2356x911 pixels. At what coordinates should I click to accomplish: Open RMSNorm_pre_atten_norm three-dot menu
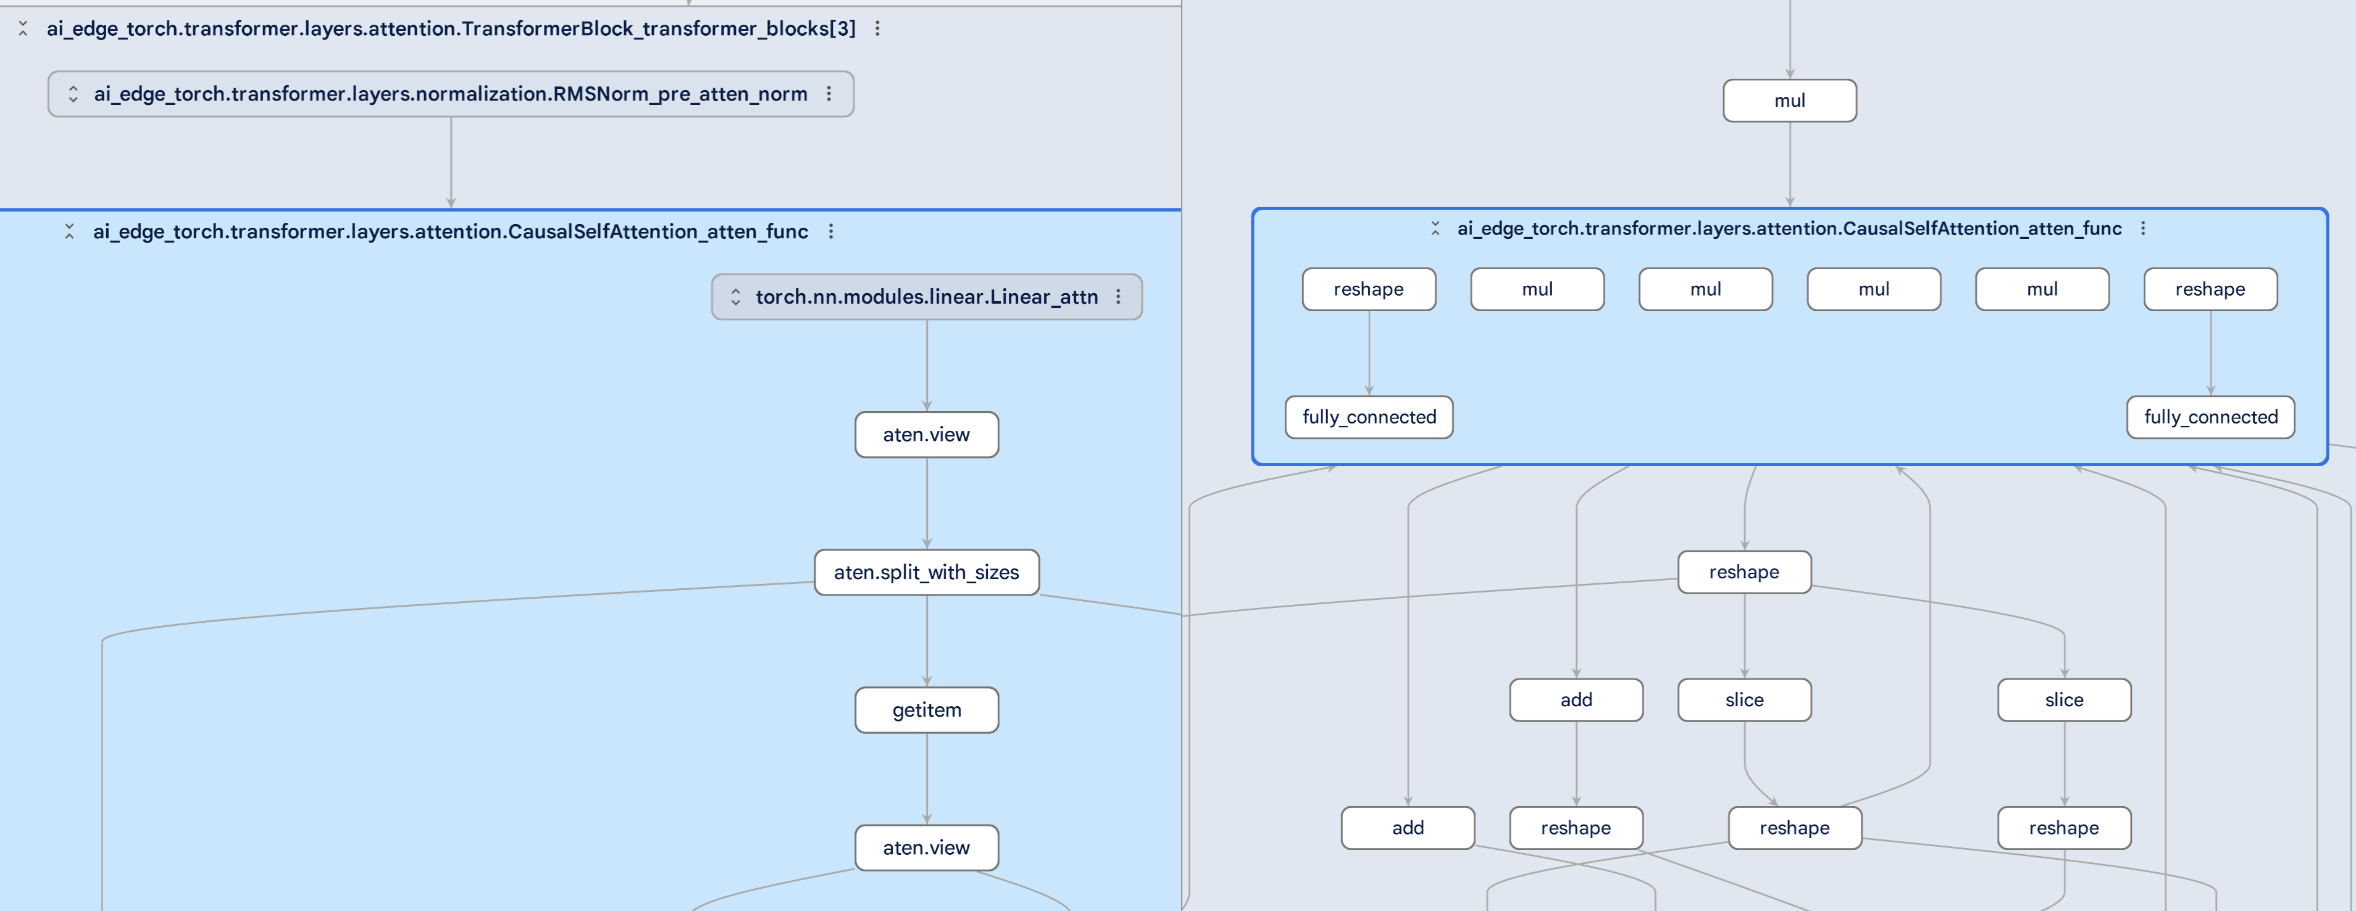(829, 93)
